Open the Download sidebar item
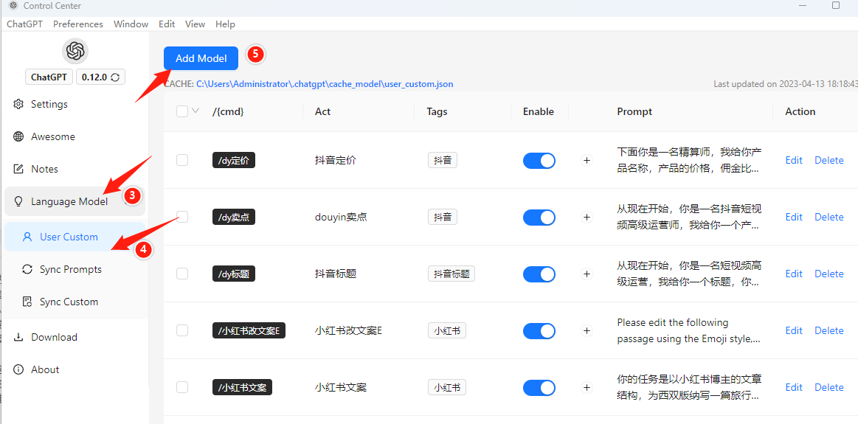Viewport: 858px width, 424px height. click(x=75, y=337)
